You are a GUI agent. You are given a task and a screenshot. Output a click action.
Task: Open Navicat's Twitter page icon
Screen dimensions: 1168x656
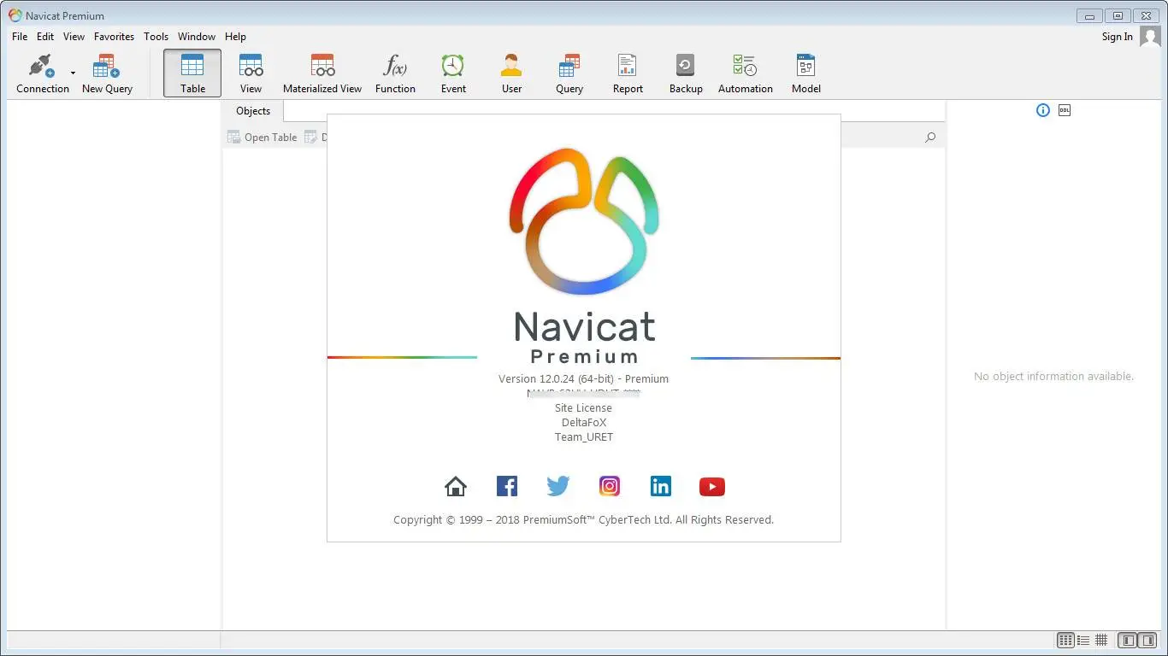point(558,487)
